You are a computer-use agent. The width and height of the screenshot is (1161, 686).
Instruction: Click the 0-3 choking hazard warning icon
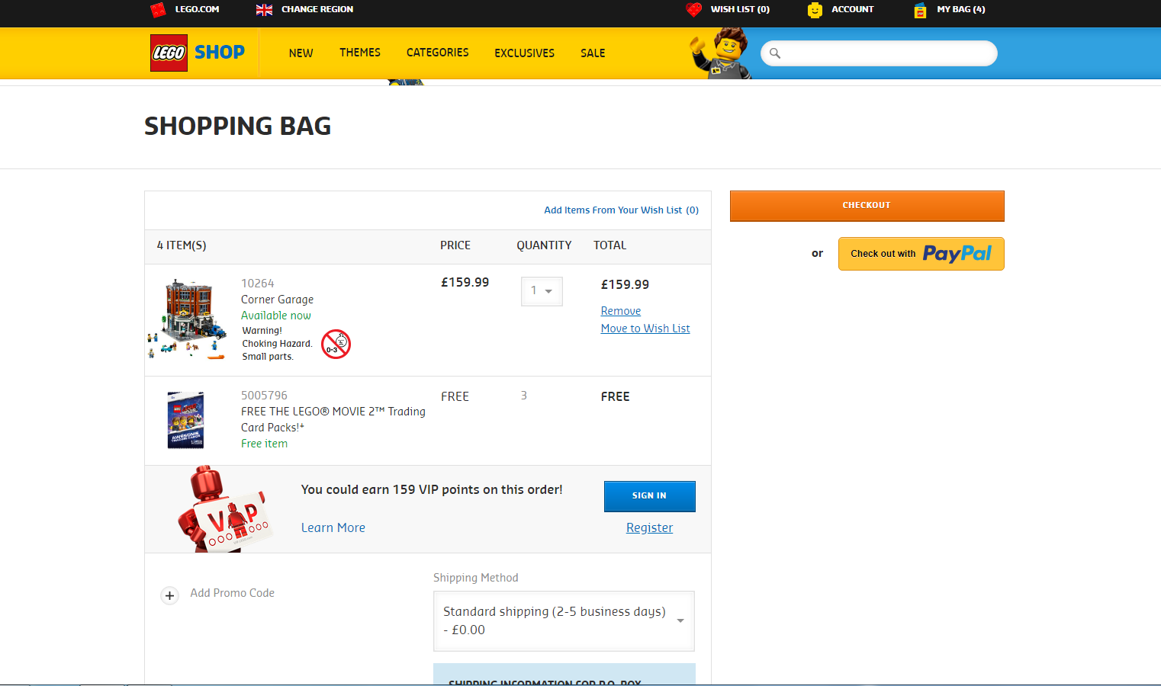point(336,344)
